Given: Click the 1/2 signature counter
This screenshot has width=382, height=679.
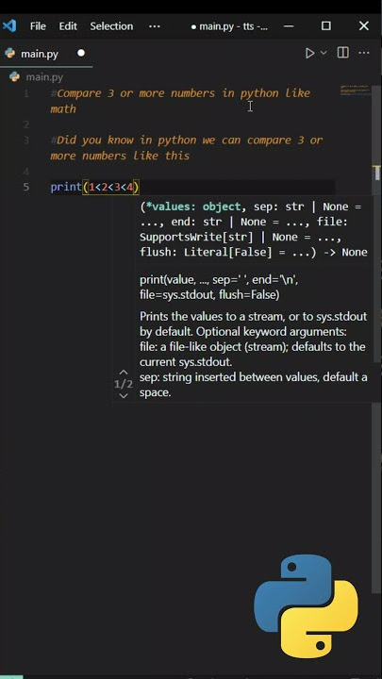Looking at the screenshot, I should [x=124, y=384].
